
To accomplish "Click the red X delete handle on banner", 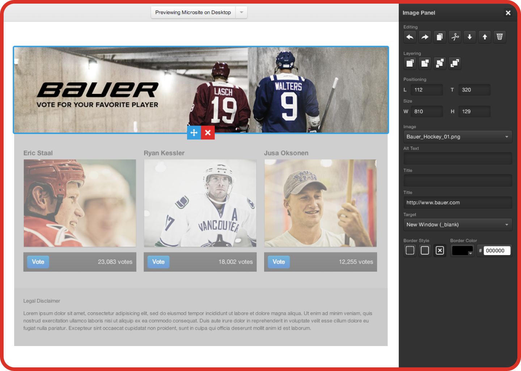I will coord(208,133).
